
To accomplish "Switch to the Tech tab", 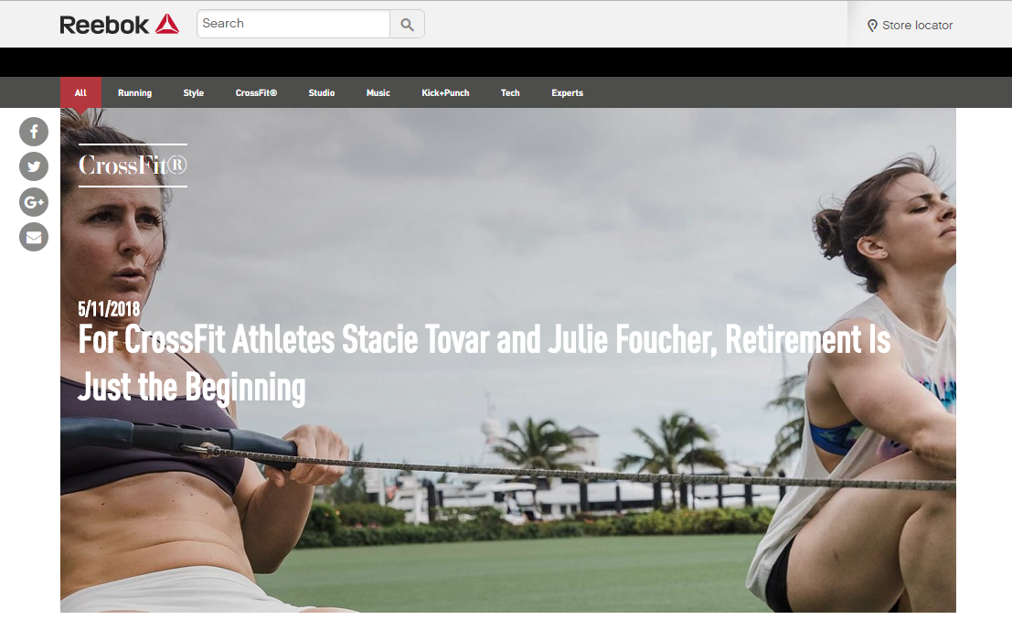I will (x=510, y=93).
